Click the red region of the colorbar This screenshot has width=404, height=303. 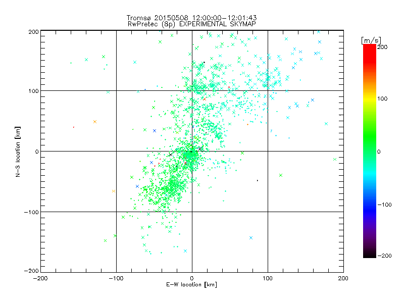pos(370,53)
